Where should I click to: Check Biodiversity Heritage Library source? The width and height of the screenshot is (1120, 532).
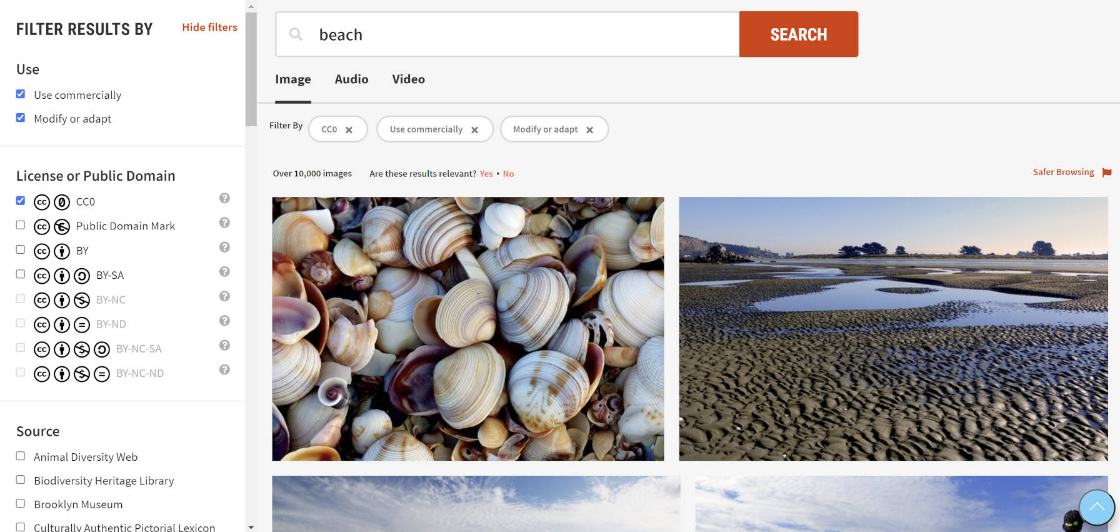click(21, 479)
